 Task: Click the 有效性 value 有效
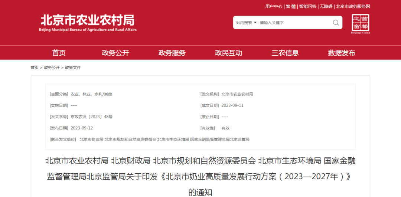(x=225, y=128)
